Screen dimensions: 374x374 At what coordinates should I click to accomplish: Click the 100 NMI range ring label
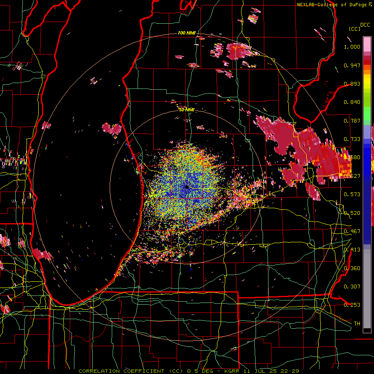tap(186, 33)
